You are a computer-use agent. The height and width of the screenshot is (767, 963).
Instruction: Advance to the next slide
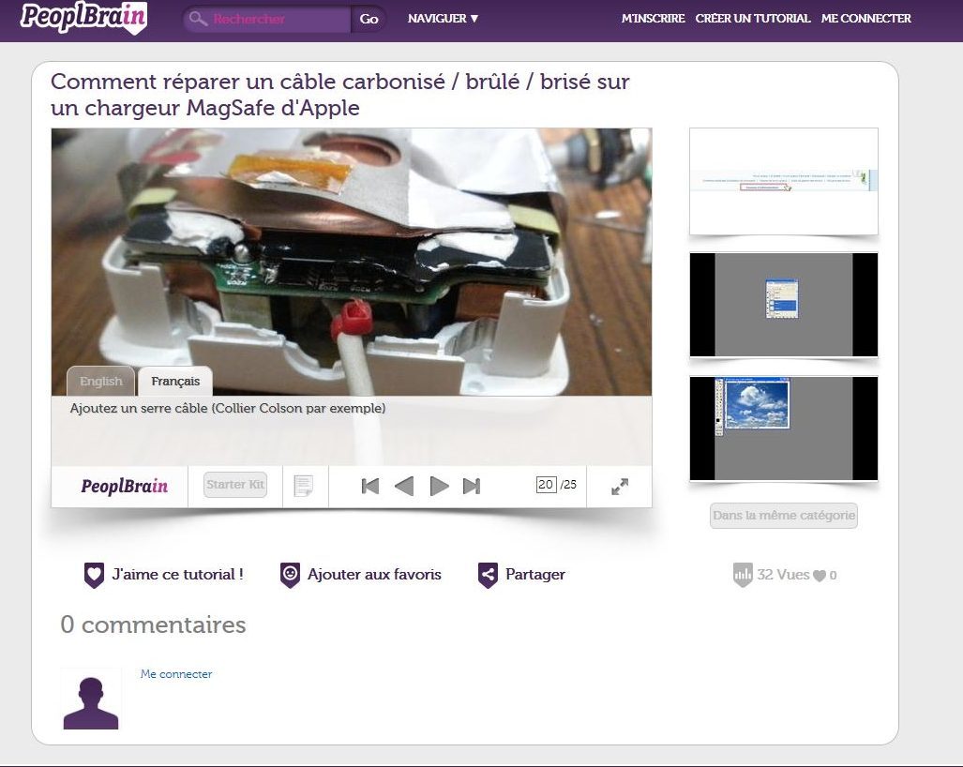pyautogui.click(x=439, y=486)
